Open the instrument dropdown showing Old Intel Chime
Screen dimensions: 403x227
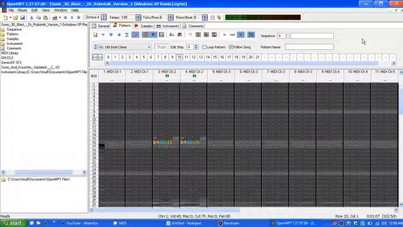(x=125, y=47)
